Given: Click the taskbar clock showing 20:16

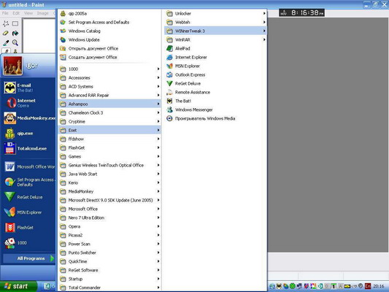Looking at the screenshot, I should (379, 286).
